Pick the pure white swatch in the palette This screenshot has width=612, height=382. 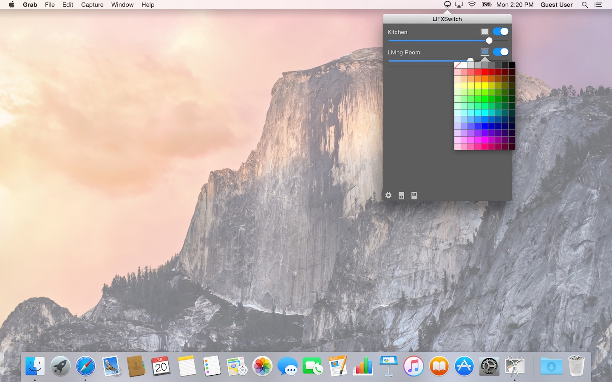pos(464,65)
